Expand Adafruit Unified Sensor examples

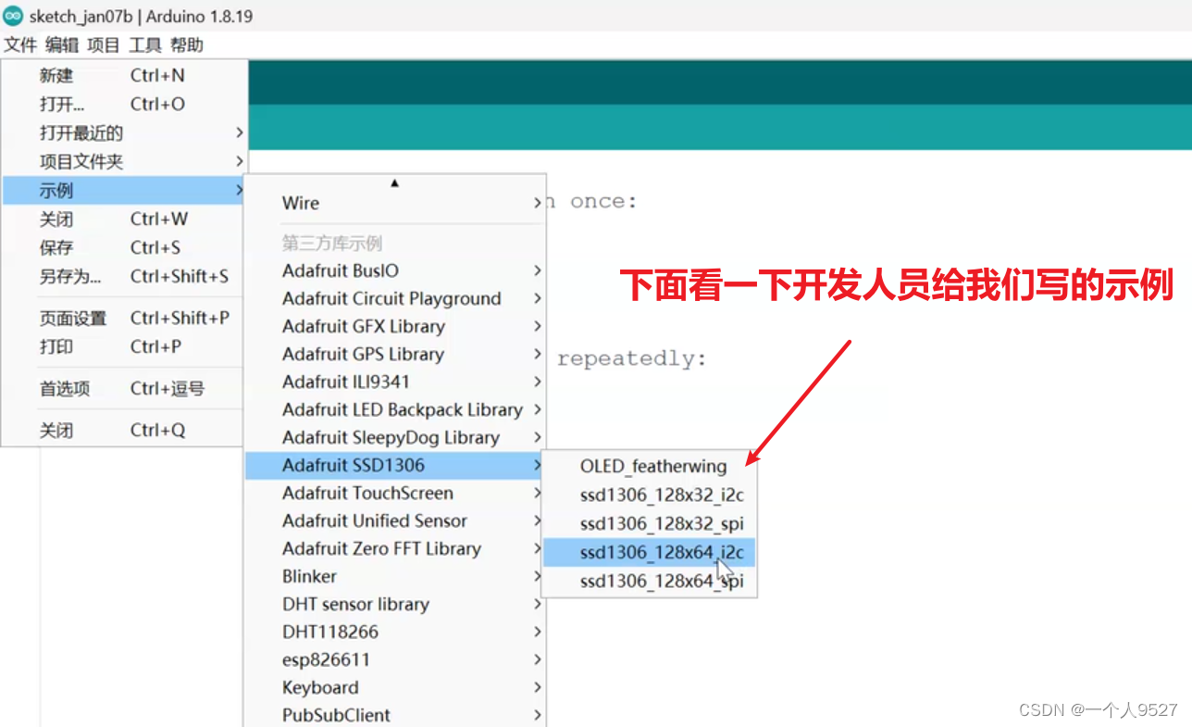click(x=394, y=521)
